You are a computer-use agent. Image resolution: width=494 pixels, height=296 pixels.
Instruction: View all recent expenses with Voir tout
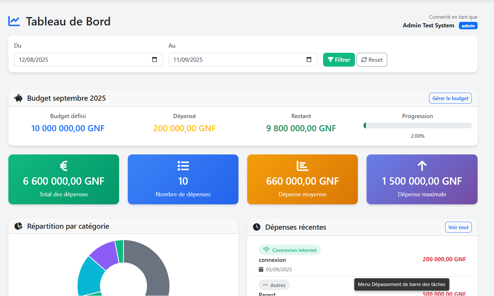pyautogui.click(x=458, y=227)
